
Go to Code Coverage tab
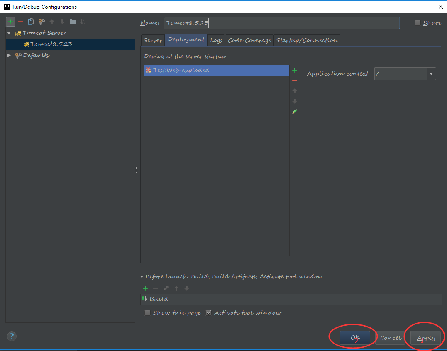pyautogui.click(x=249, y=41)
